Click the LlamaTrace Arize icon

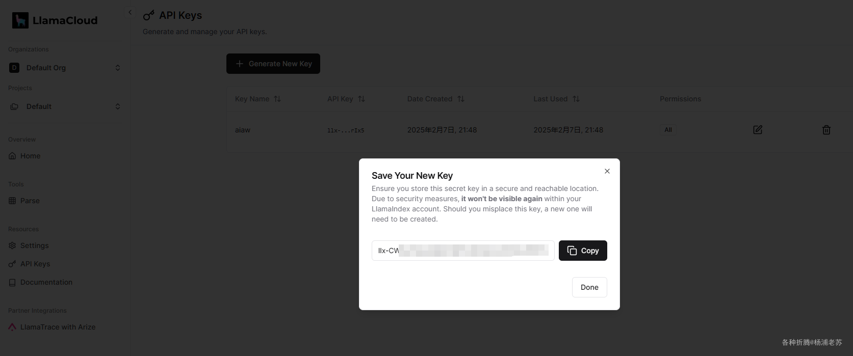point(12,327)
